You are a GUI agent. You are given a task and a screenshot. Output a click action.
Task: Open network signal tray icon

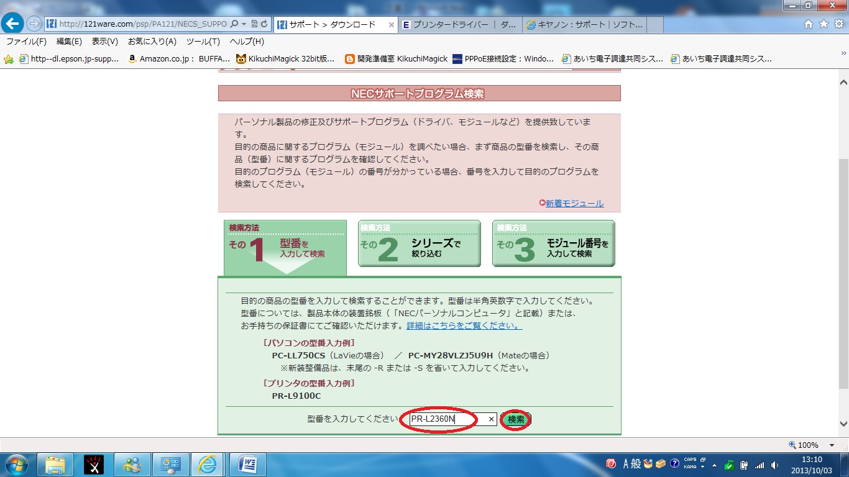tap(760, 465)
